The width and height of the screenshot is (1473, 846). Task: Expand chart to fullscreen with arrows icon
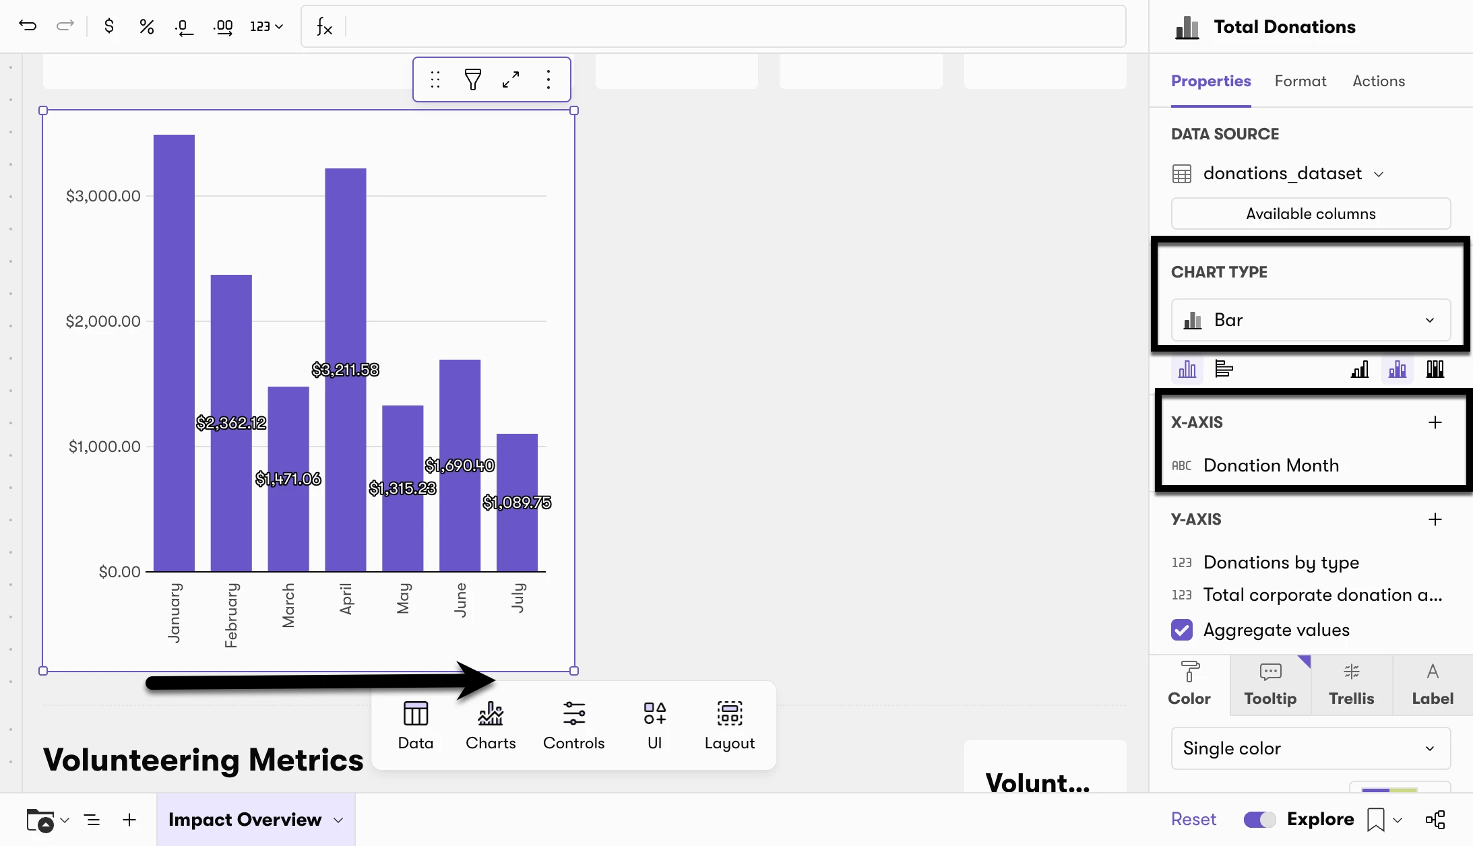point(511,79)
